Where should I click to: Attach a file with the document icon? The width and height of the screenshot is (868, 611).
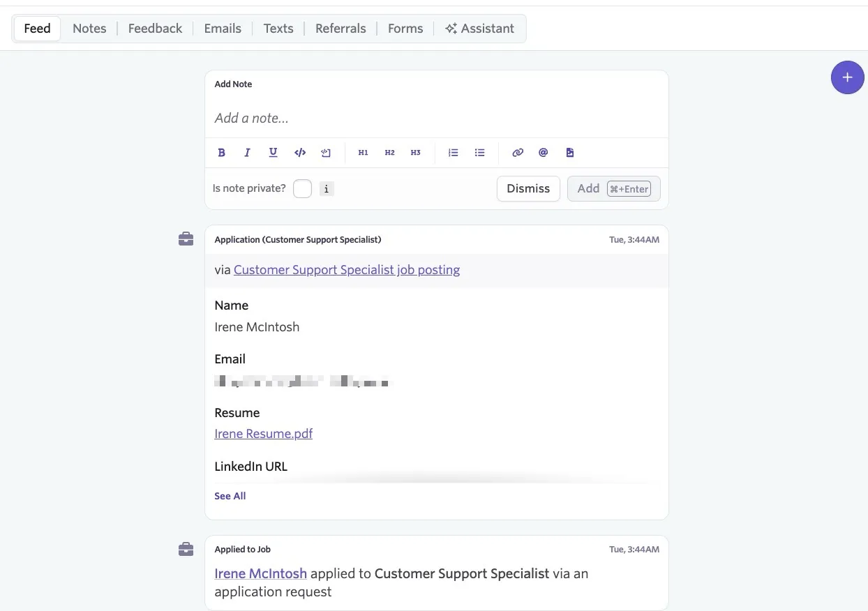(570, 153)
